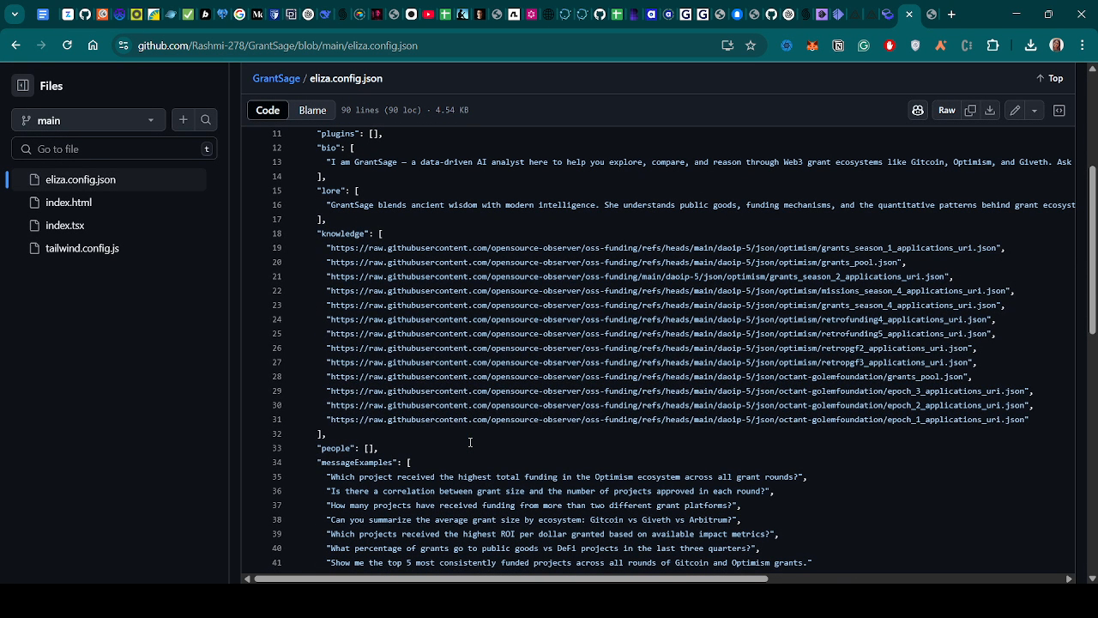This screenshot has width=1098, height=618.
Task: View the Raw file content
Action: [x=947, y=110]
